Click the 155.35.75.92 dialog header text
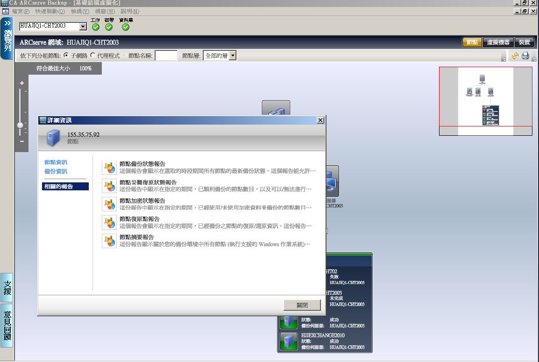 click(x=84, y=135)
